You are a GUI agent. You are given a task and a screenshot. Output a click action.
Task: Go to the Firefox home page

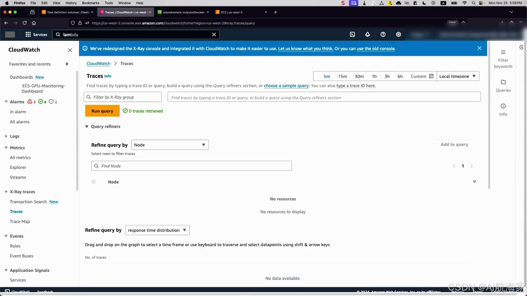click(34, 23)
